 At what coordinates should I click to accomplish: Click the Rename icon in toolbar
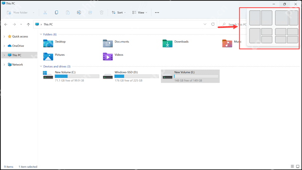tap(79, 12)
